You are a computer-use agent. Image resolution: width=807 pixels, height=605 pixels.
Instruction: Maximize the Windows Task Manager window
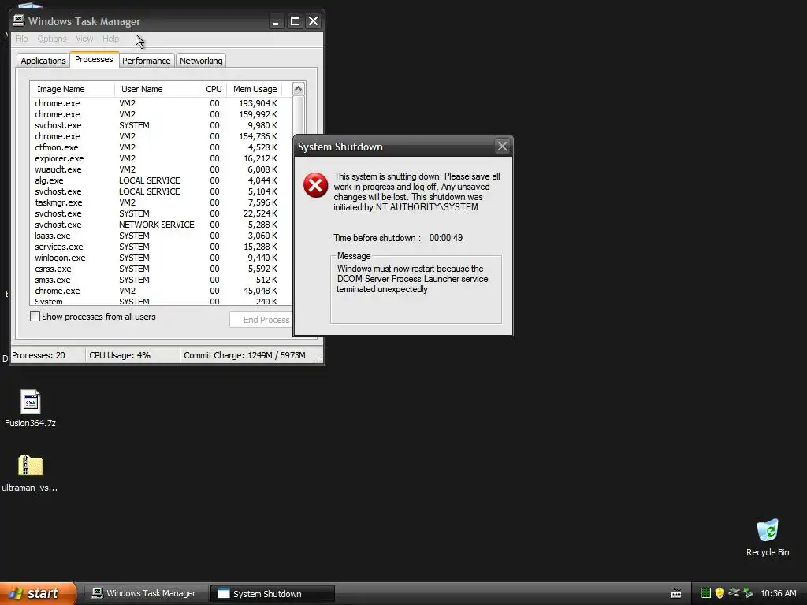point(295,21)
